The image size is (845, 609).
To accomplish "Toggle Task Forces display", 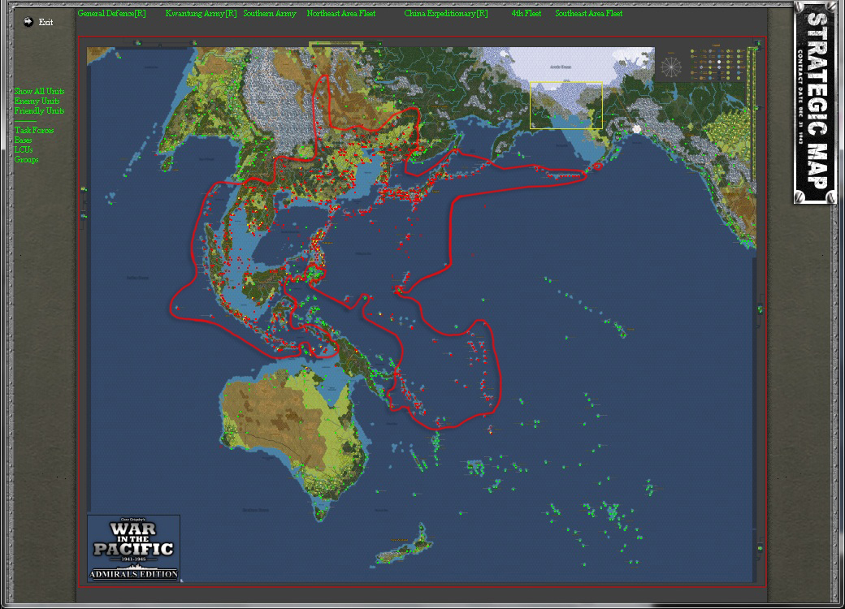I will click(x=34, y=130).
